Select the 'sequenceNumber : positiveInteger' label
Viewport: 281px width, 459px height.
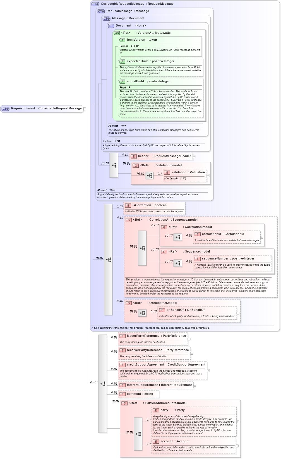pos(228,259)
